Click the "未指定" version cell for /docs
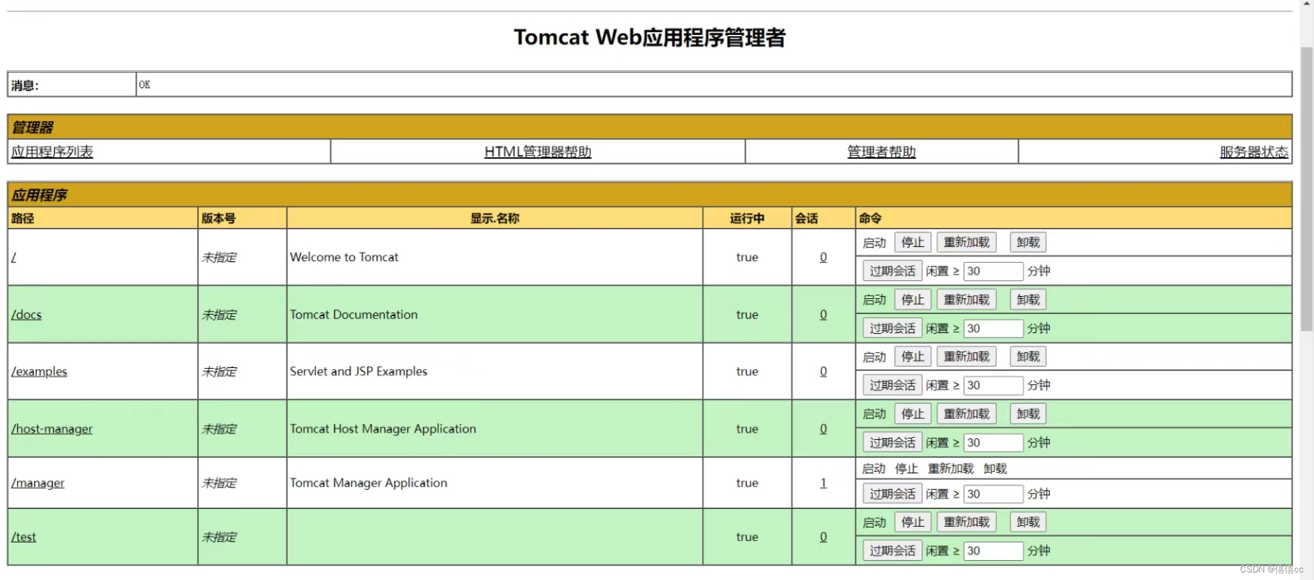Screen dimensions: 1314x580 pos(219,315)
